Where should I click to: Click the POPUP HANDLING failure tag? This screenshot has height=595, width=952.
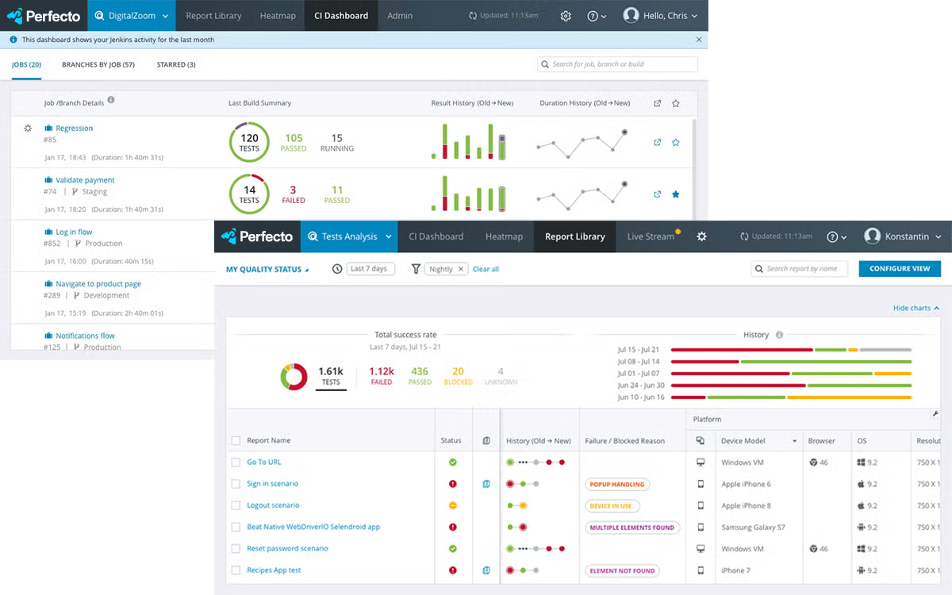[616, 484]
